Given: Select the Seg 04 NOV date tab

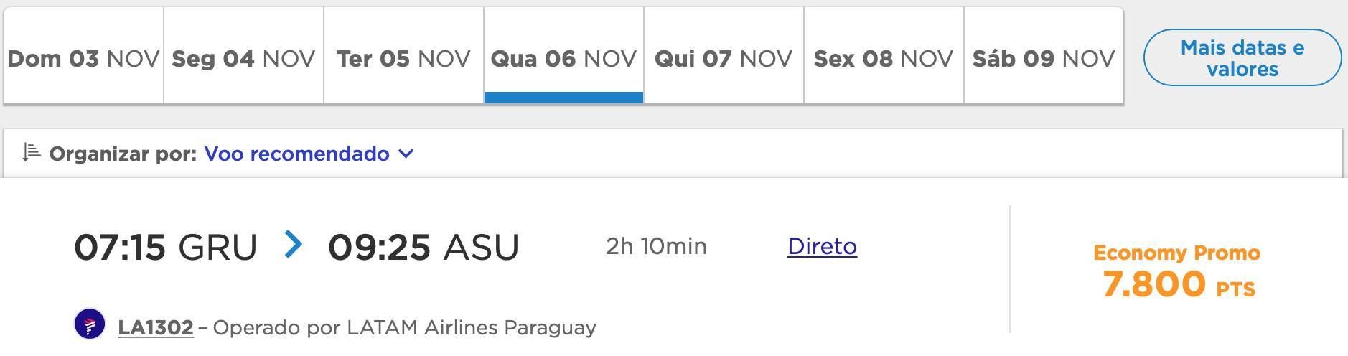Looking at the screenshot, I should pos(243,56).
